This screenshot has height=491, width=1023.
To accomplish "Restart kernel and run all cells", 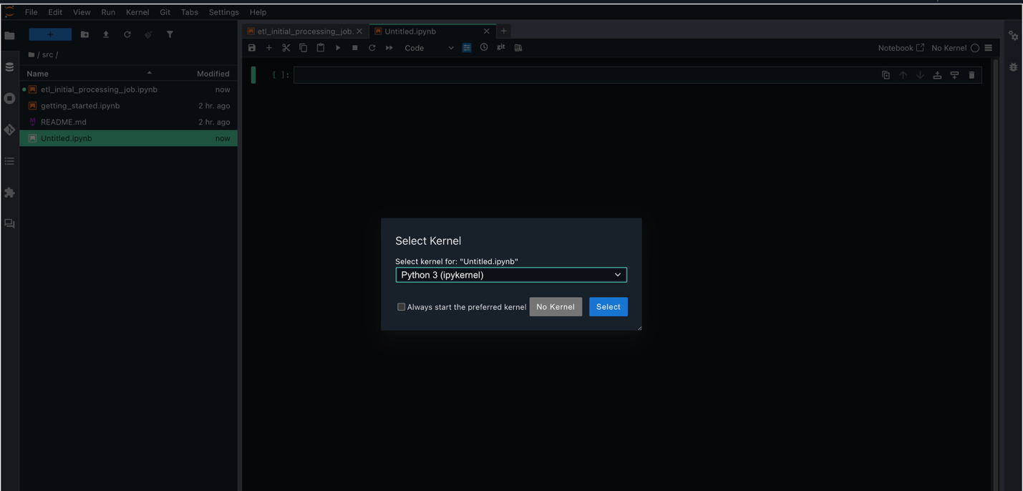I will click(x=389, y=47).
